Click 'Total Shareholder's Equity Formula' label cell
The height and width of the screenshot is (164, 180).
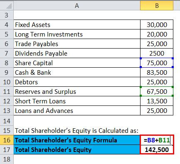77,140
